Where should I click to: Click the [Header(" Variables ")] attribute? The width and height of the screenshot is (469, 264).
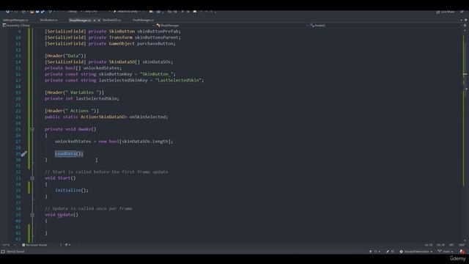tap(74, 92)
